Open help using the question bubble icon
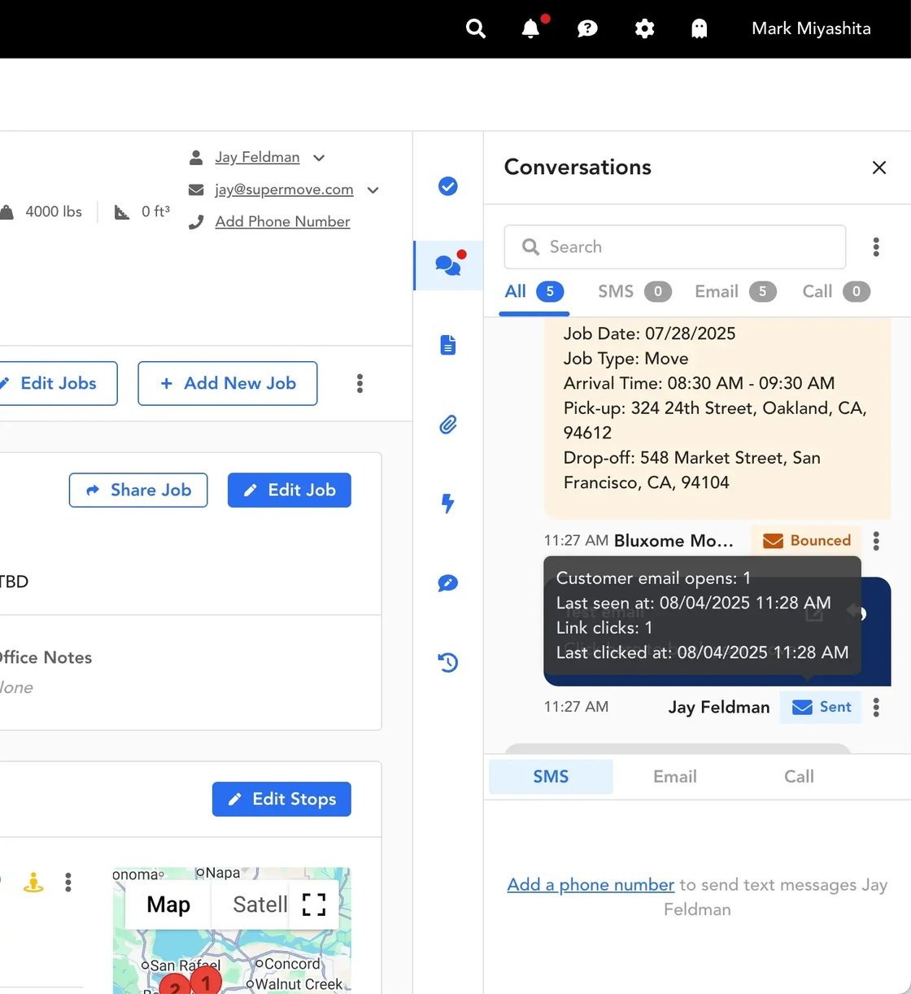Viewport: 911px width, 994px height. (x=587, y=28)
